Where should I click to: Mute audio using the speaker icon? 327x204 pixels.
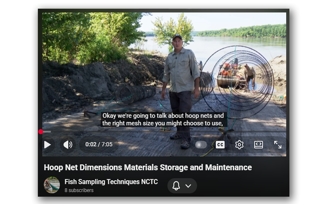point(68,145)
